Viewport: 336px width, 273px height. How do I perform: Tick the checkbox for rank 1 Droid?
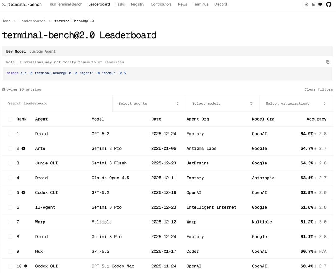coord(10,134)
